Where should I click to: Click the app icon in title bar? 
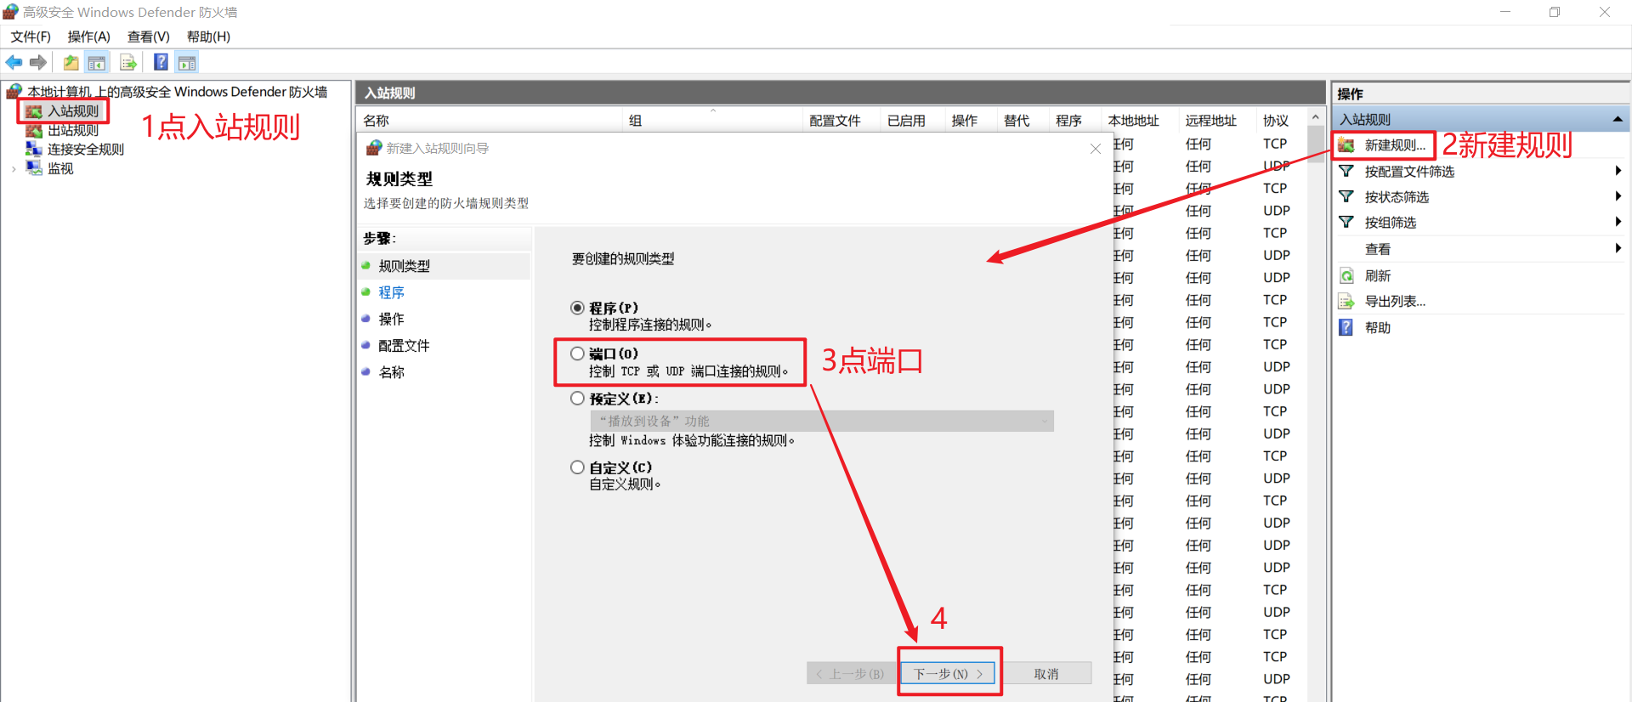(x=10, y=12)
